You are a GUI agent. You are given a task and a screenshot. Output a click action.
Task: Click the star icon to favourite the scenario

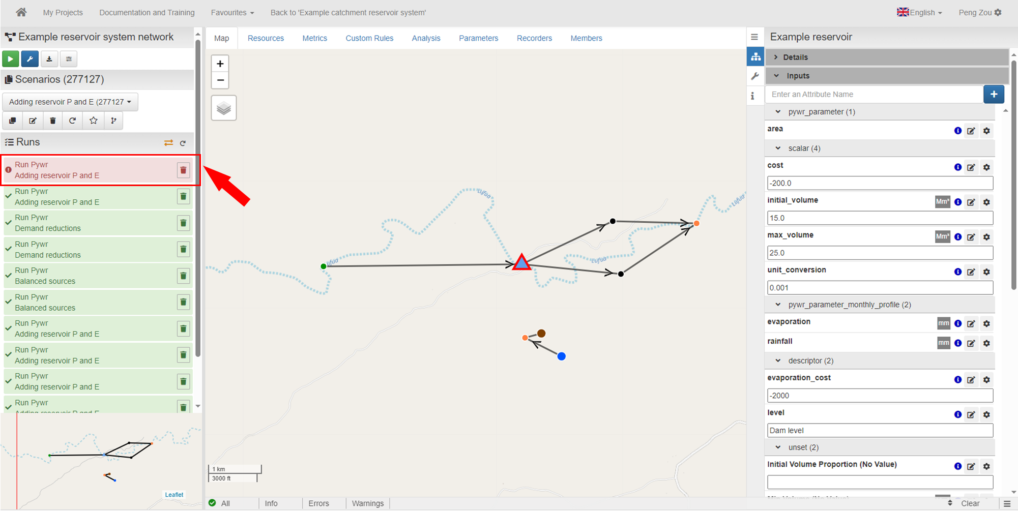pyautogui.click(x=93, y=121)
